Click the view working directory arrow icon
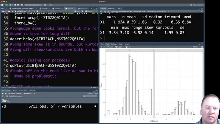The image size is (220, 124). [x=168, y=11]
